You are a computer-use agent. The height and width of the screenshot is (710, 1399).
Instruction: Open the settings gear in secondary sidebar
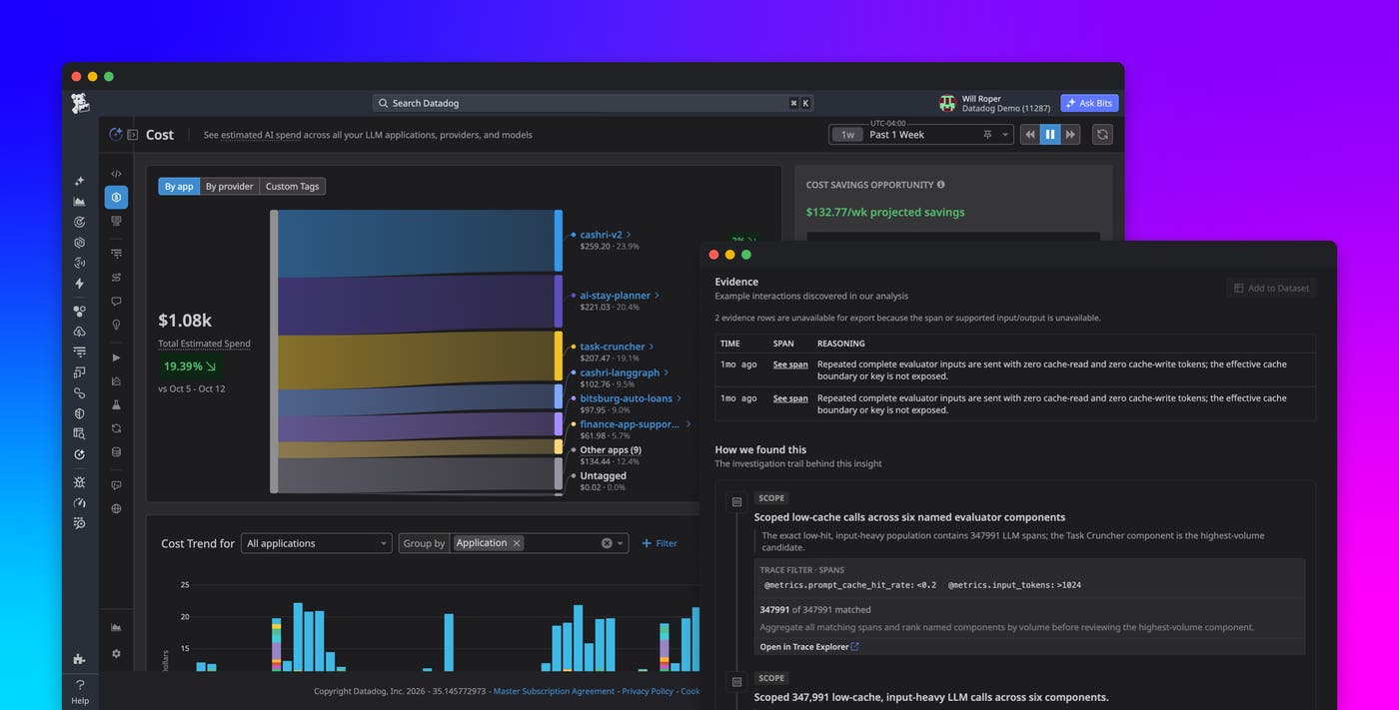(x=116, y=653)
